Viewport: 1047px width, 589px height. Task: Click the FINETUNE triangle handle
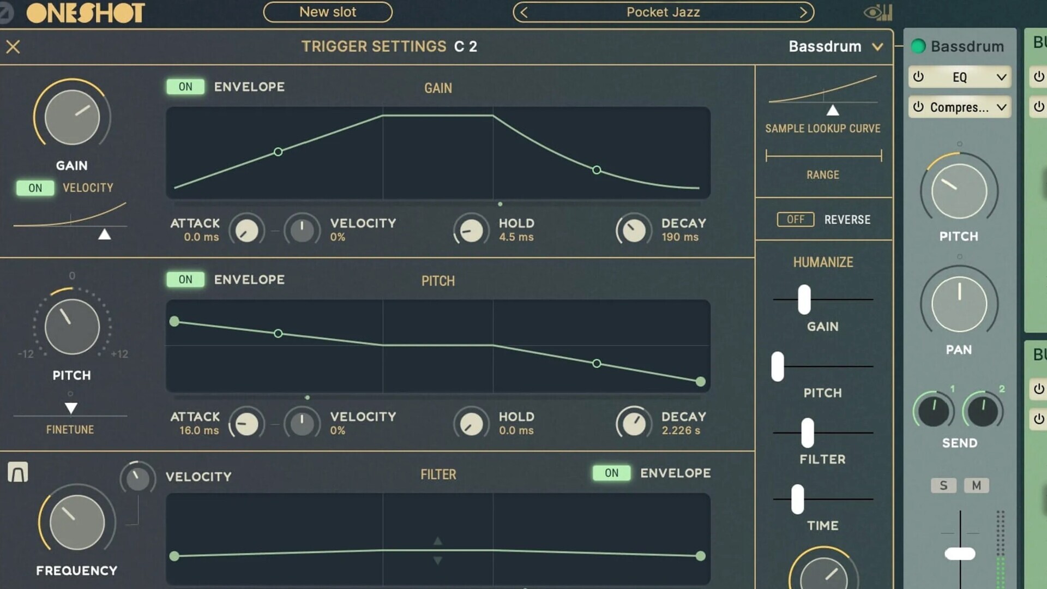[x=71, y=408]
